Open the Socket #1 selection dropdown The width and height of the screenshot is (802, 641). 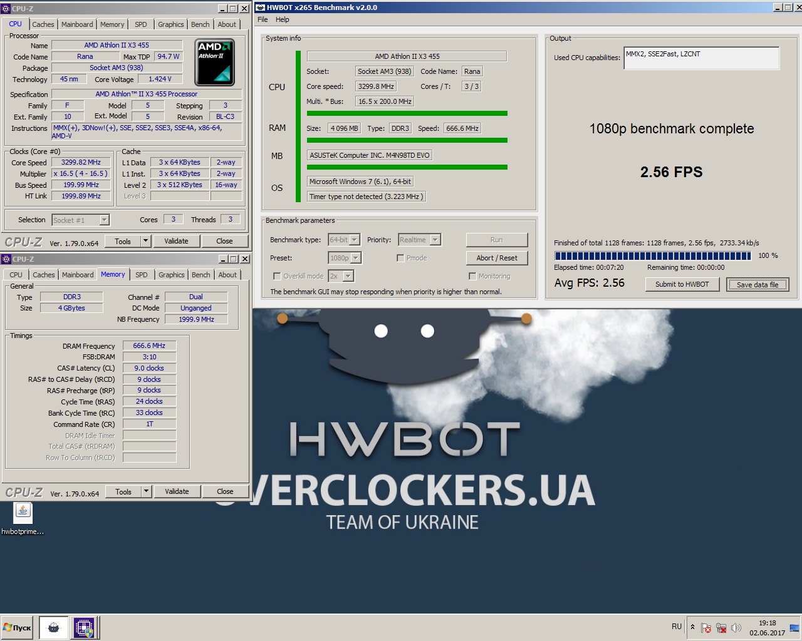(x=81, y=220)
